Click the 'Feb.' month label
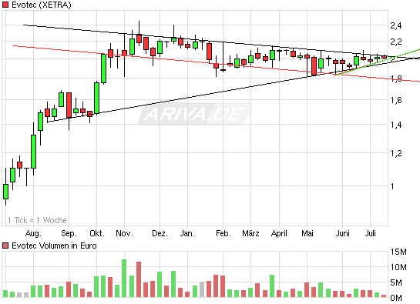420x304 pixels. click(x=223, y=233)
